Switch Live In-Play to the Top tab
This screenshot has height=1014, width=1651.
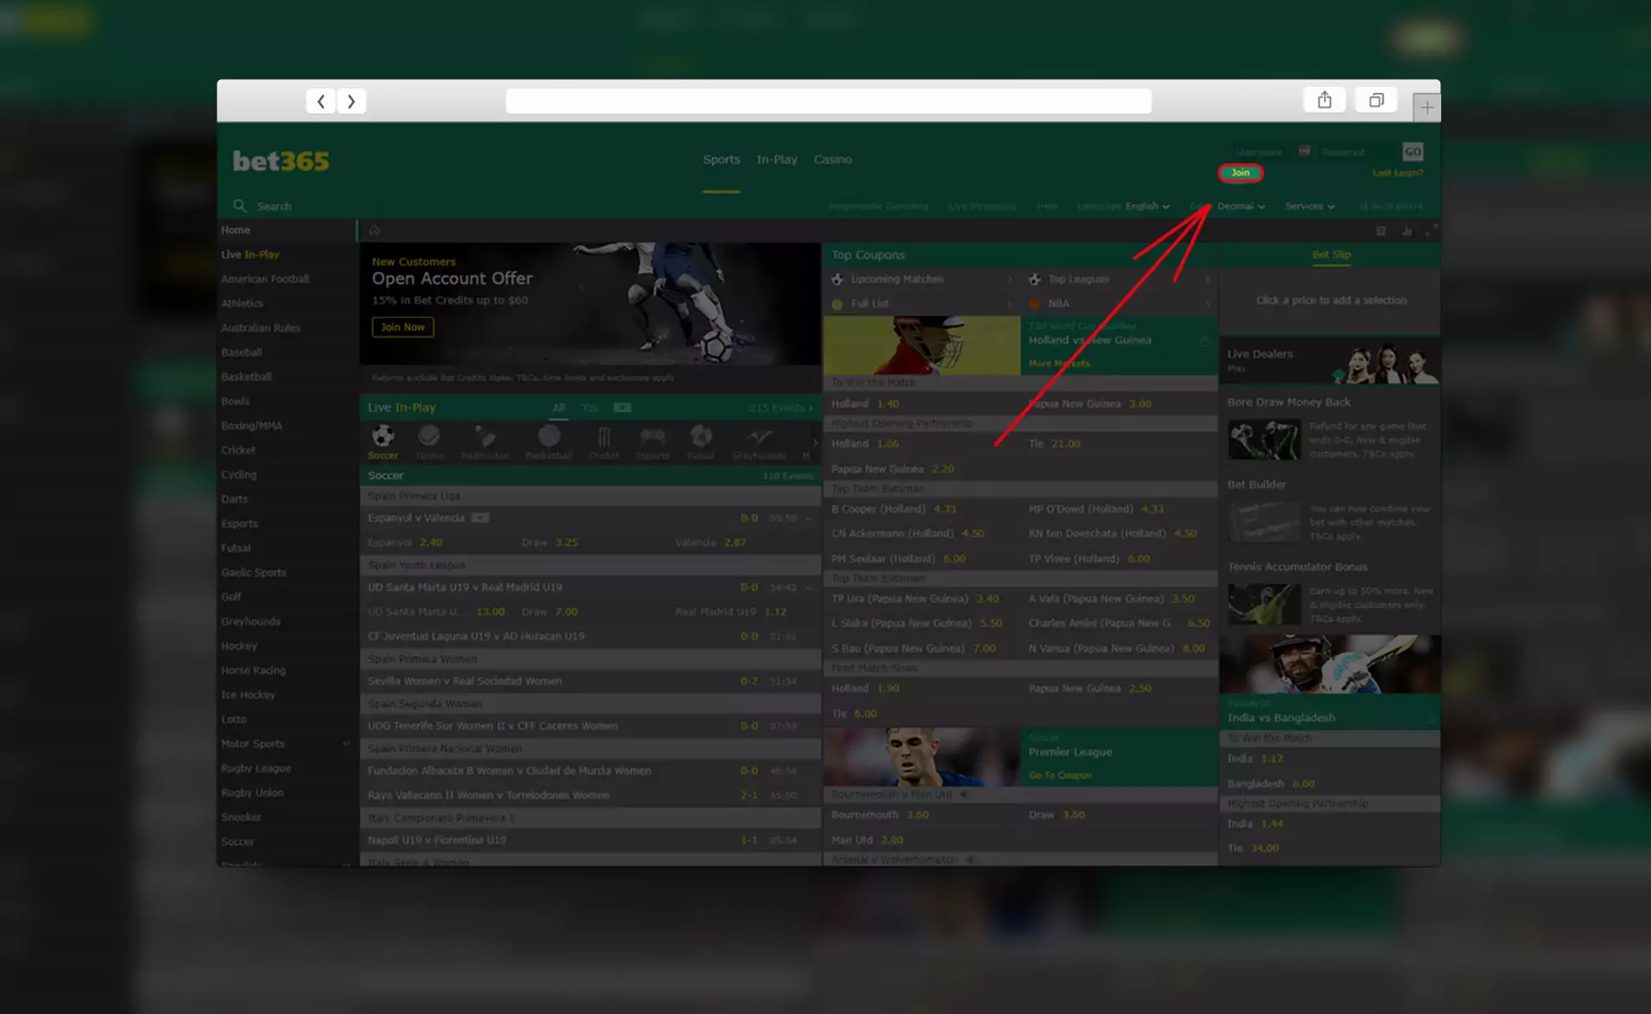point(590,408)
